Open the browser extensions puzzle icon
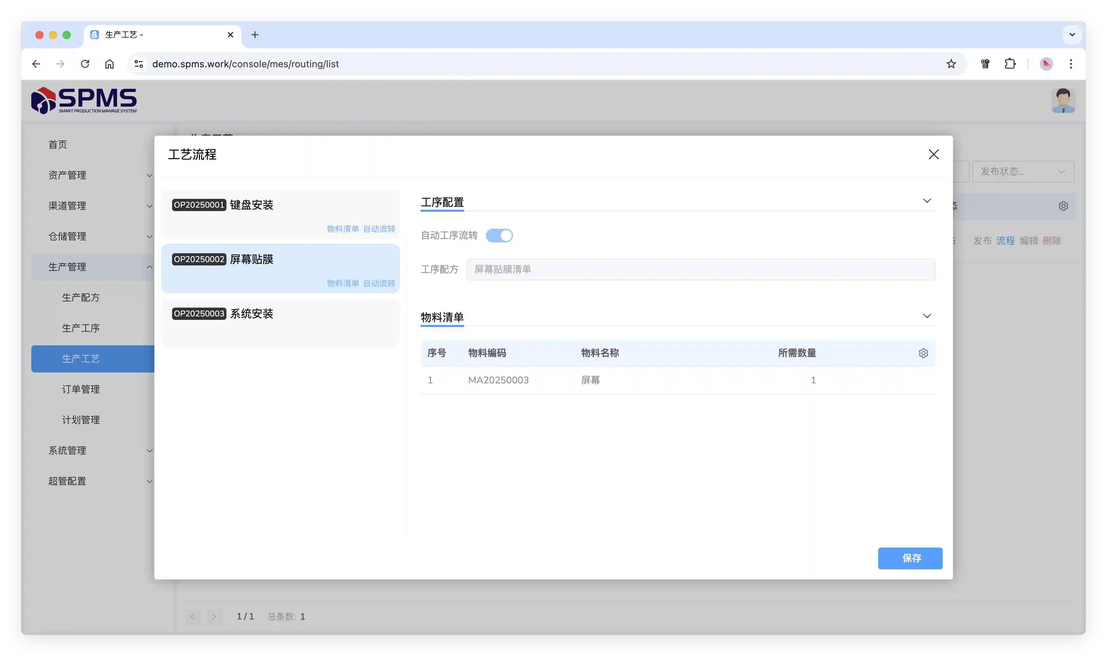The image size is (1107, 656). [x=1010, y=64]
